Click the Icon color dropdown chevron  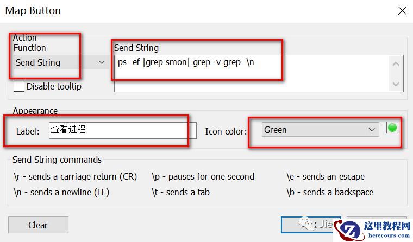tap(372, 130)
